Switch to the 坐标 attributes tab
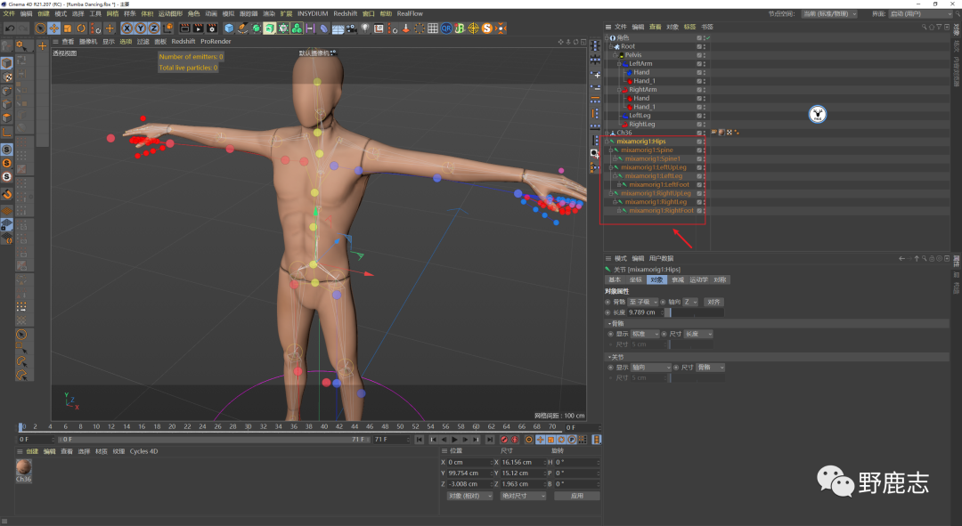The width and height of the screenshot is (962, 526). [636, 279]
